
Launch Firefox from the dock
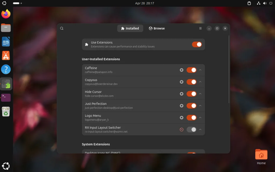6,14
